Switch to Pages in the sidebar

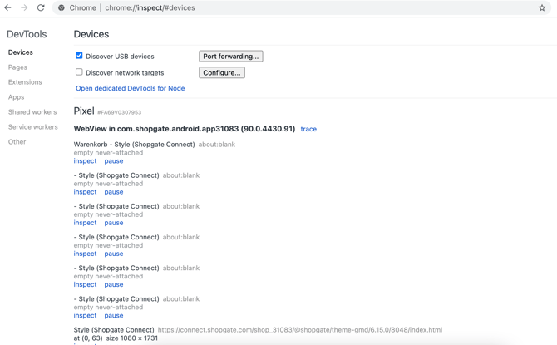click(x=17, y=67)
